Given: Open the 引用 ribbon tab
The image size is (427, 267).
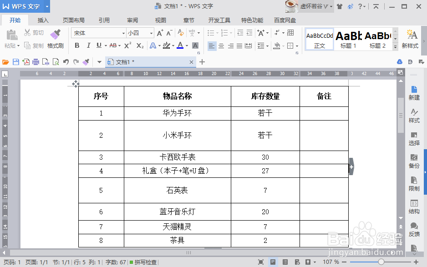Looking at the screenshot, I should (x=104, y=20).
